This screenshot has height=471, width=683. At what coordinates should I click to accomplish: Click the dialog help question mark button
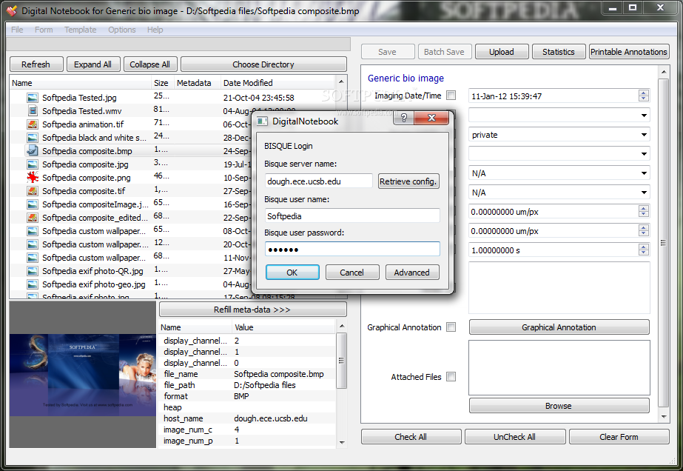(404, 118)
